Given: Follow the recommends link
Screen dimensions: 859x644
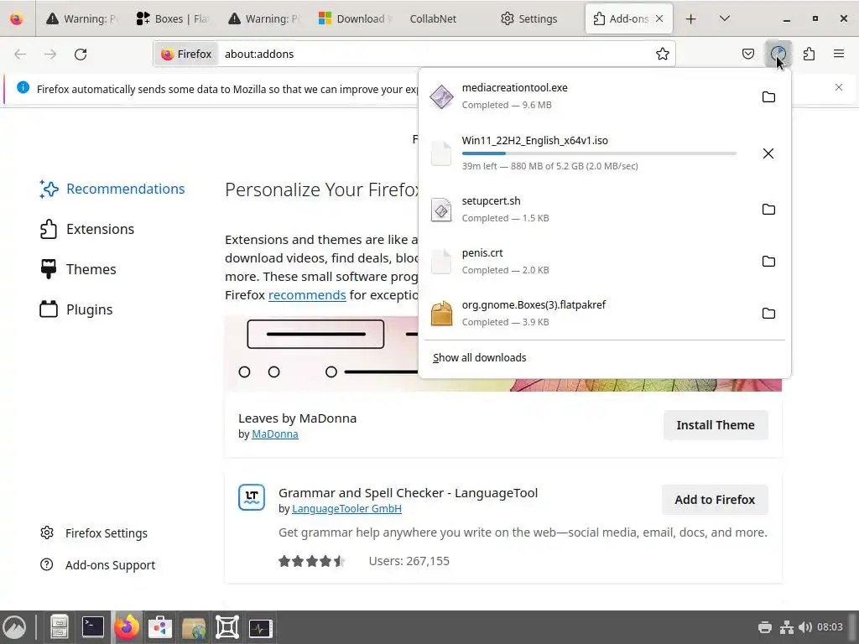Looking at the screenshot, I should tap(307, 294).
